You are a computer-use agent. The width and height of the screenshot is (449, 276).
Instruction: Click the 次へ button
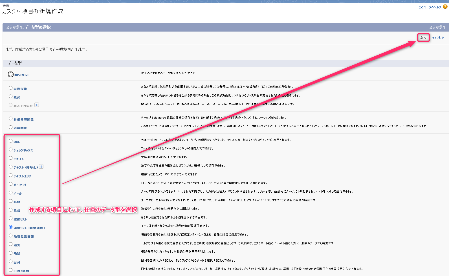(423, 38)
